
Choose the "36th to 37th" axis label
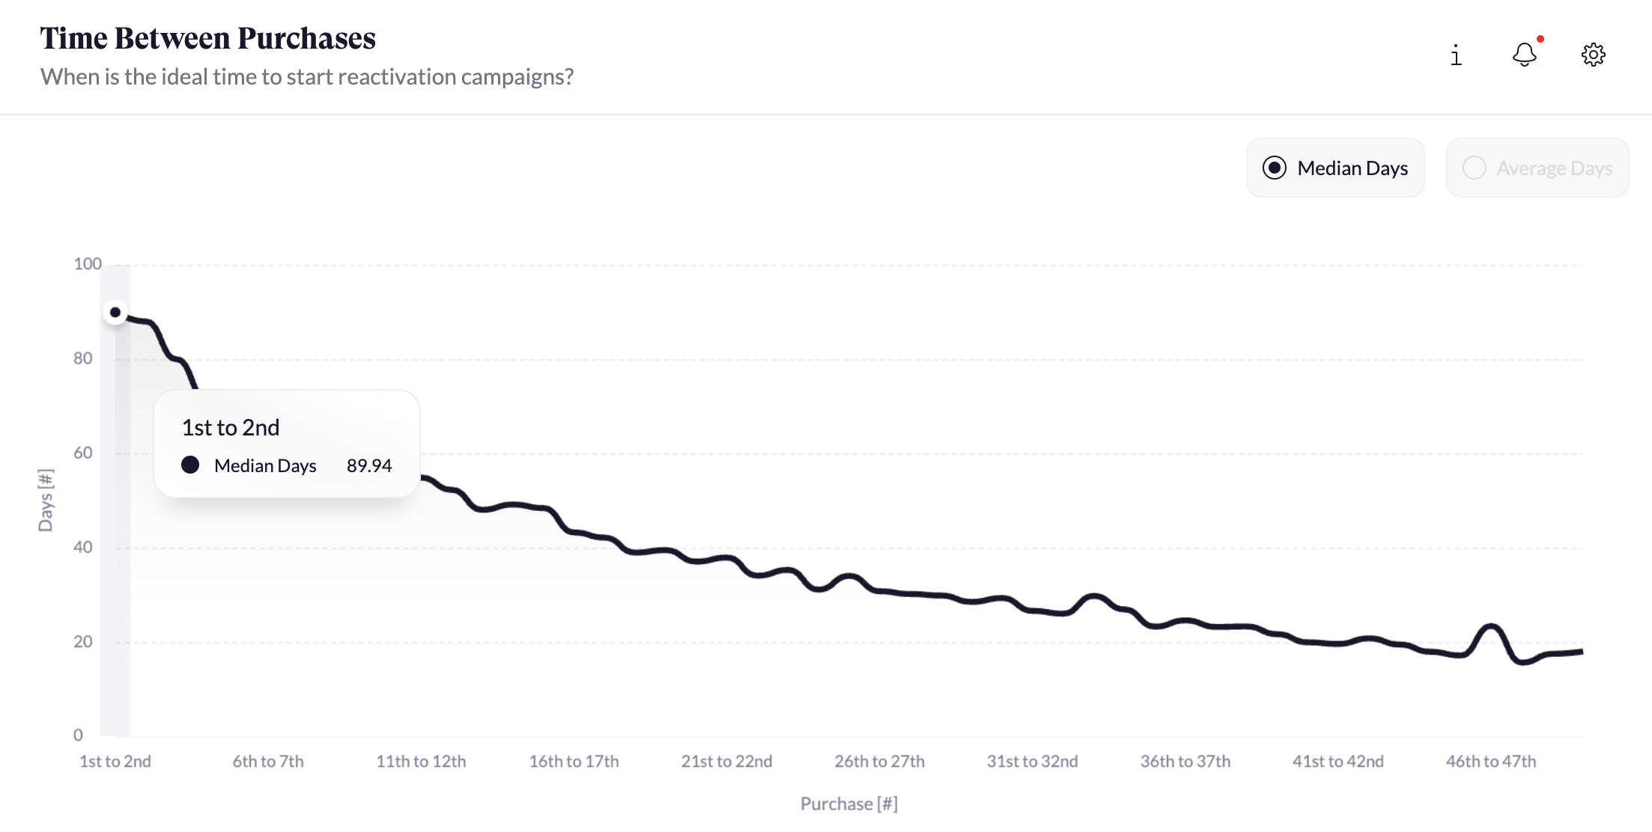coord(1185,762)
